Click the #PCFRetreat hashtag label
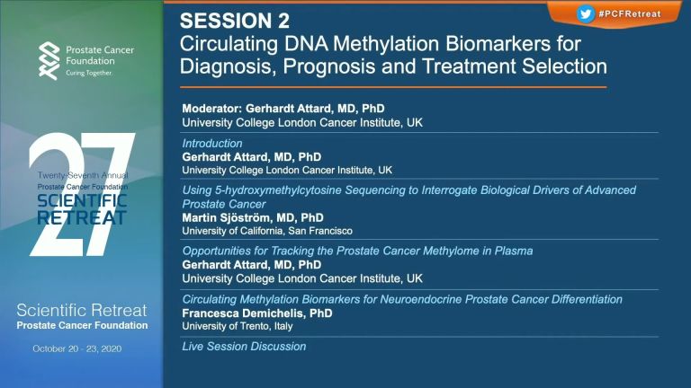Viewport: 691px width, 388px height. pyautogui.click(x=630, y=13)
